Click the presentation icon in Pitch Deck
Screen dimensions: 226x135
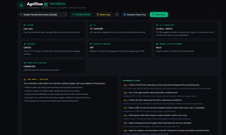click(x=153, y=14)
